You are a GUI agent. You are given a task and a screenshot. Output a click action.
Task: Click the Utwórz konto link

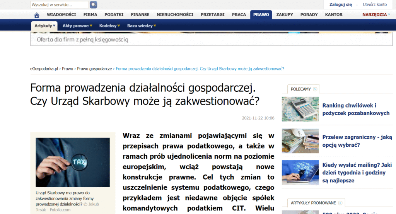coord(374,5)
